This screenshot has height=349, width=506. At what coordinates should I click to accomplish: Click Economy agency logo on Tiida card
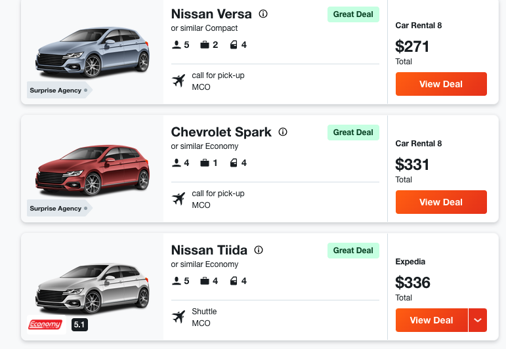45,324
